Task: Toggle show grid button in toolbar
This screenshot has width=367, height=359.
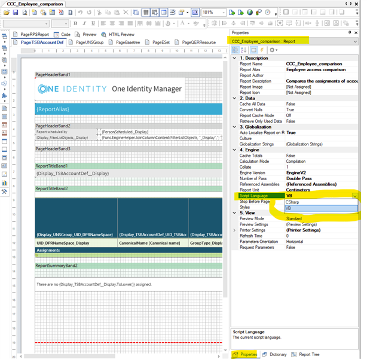Action: (x=146, y=13)
